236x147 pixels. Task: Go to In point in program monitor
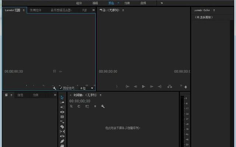127,87
